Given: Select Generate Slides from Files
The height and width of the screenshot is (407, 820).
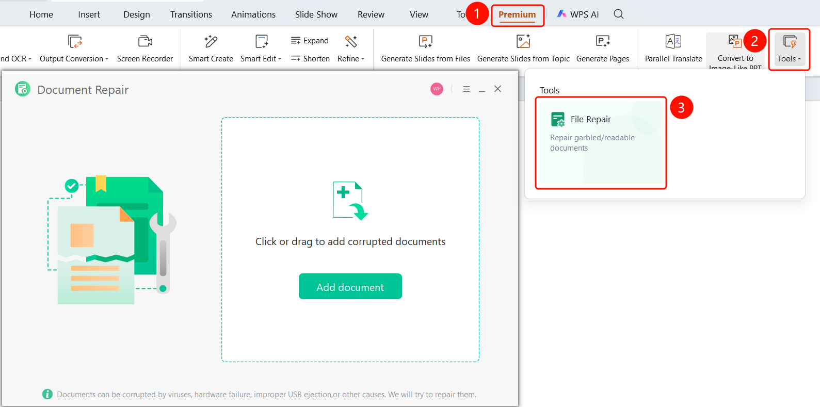Looking at the screenshot, I should tap(426, 49).
